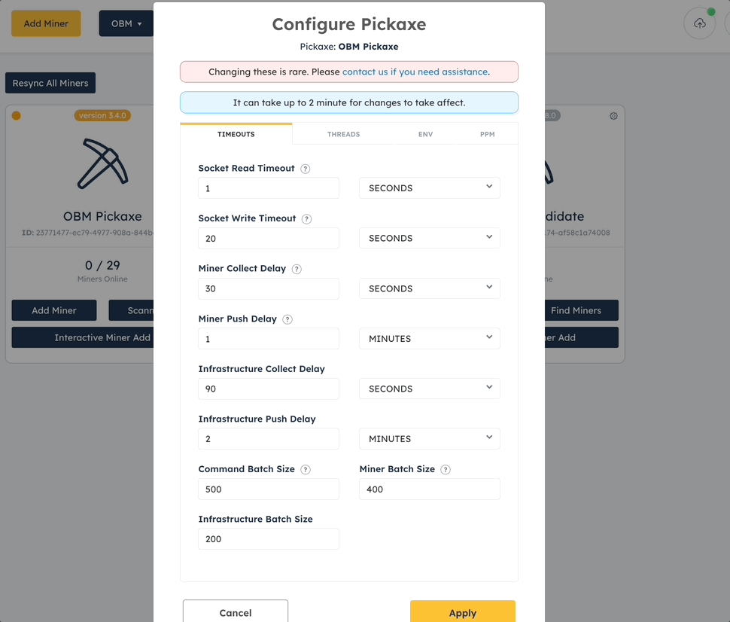Image resolution: width=730 pixels, height=622 pixels.
Task: Click the Miner Batch Size question mark icon
Action: [x=446, y=469]
